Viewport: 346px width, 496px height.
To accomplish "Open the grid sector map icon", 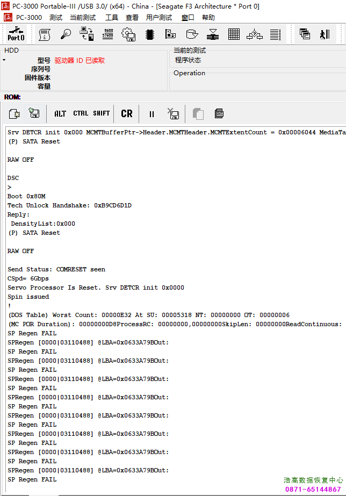I will coord(234,34).
